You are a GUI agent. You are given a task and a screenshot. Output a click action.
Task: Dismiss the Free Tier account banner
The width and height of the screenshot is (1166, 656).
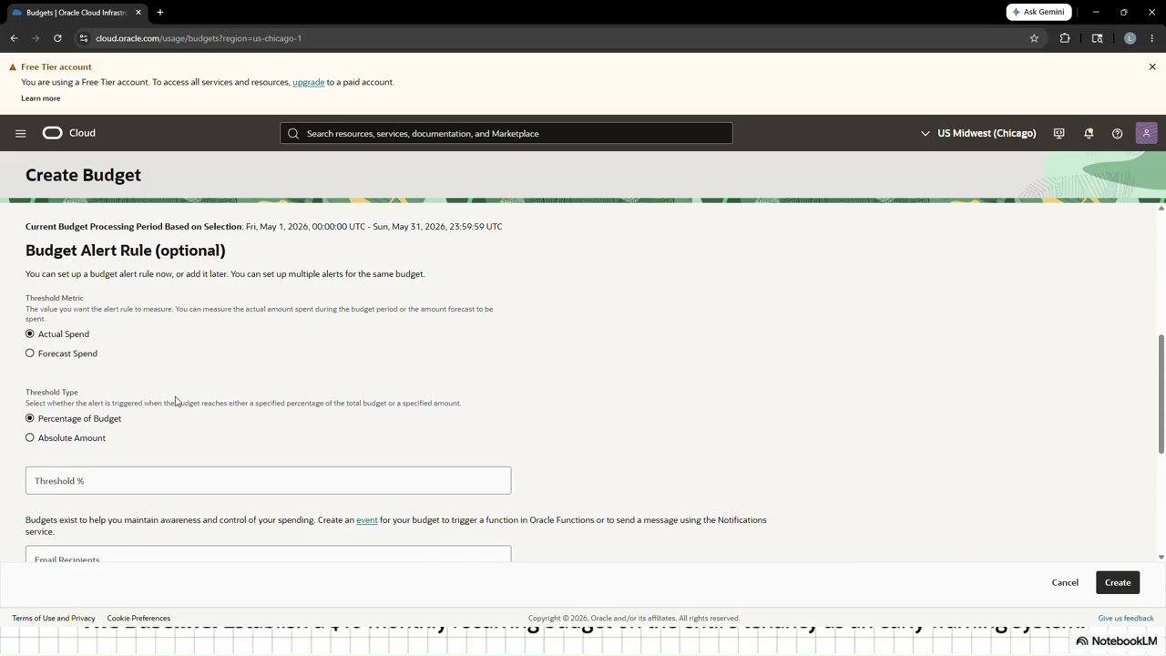(x=1151, y=67)
